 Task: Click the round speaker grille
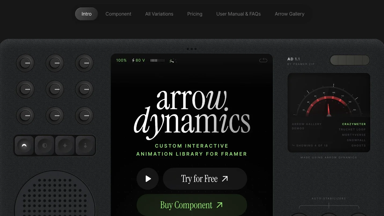pyautogui.click(x=54, y=194)
